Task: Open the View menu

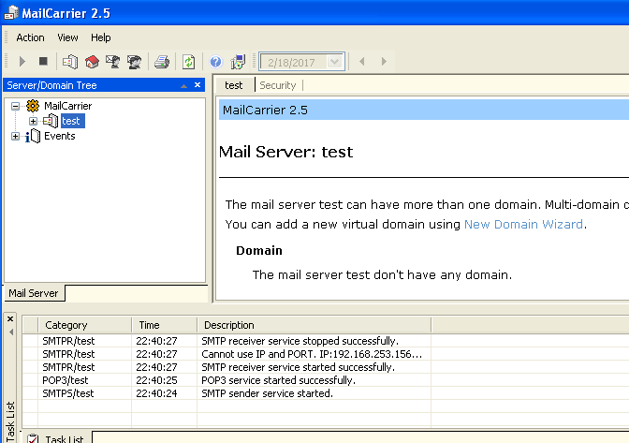Action: point(67,37)
